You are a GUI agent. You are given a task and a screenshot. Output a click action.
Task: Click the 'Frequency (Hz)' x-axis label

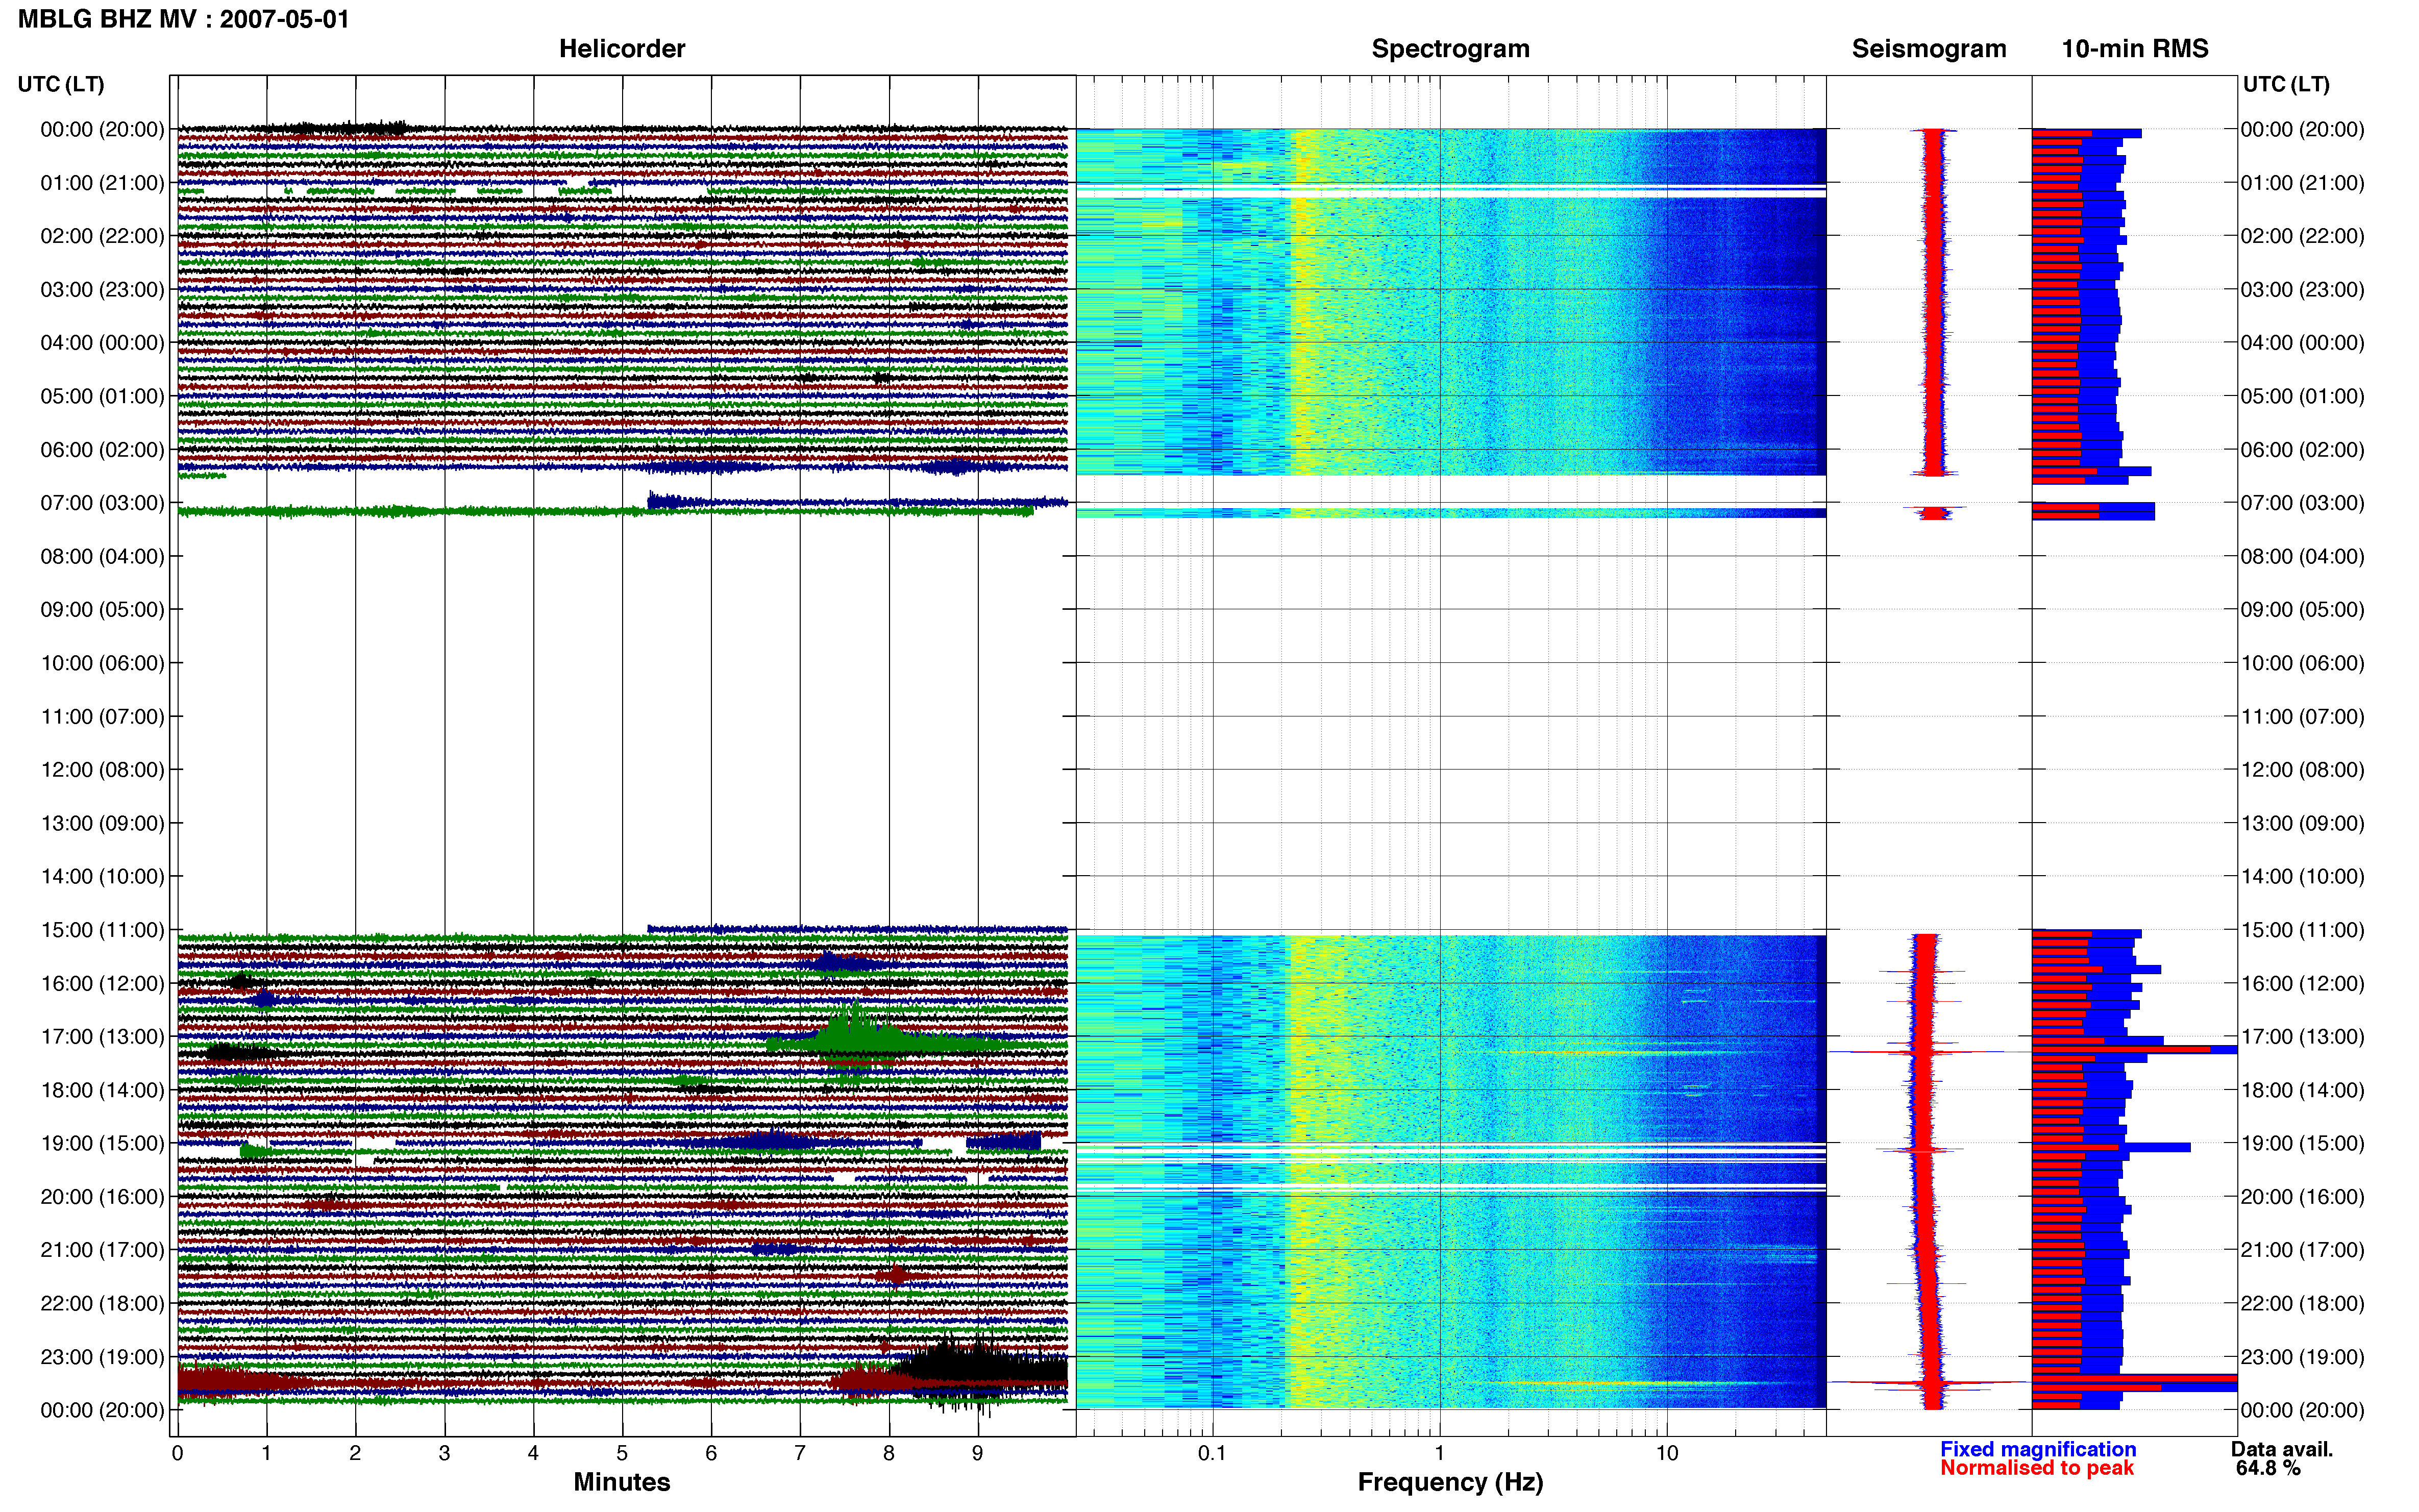[1450, 1482]
